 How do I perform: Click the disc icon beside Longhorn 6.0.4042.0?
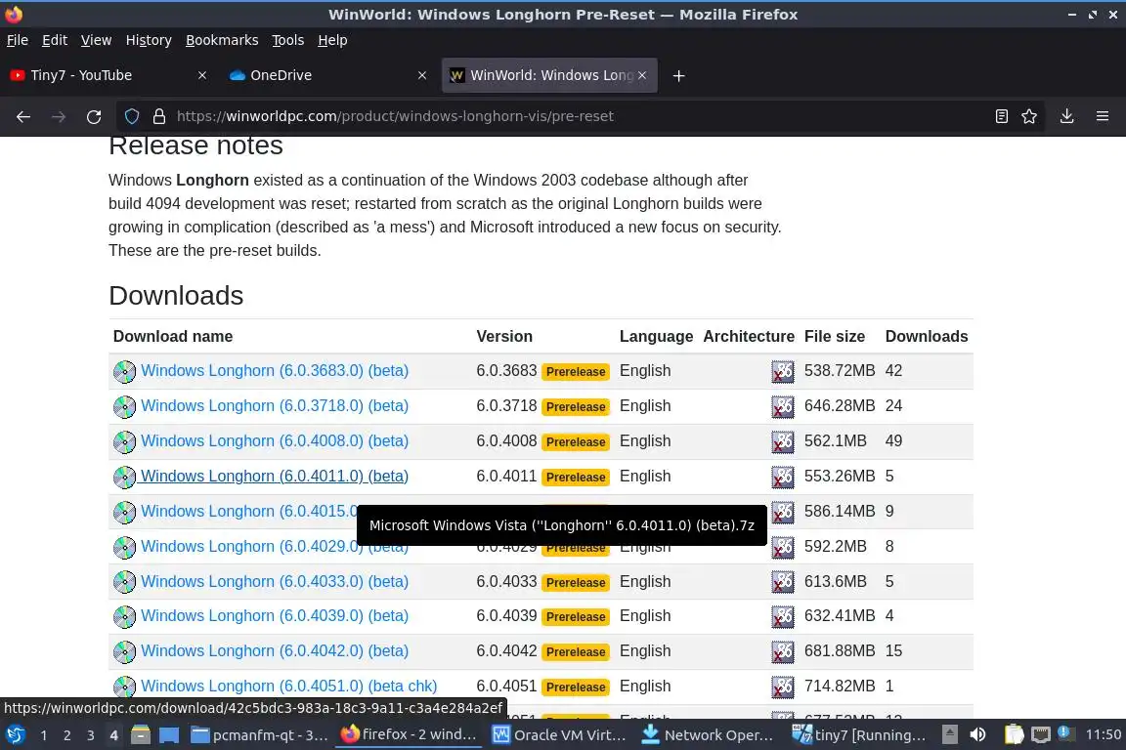click(124, 651)
